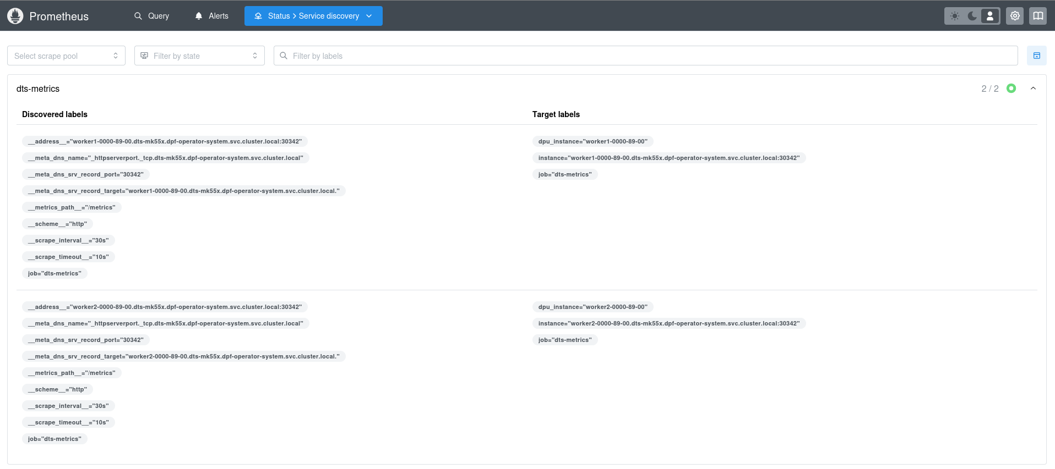The image size is (1055, 469).
Task: Select the worker1 dpu_instance target label
Action: click(x=593, y=141)
